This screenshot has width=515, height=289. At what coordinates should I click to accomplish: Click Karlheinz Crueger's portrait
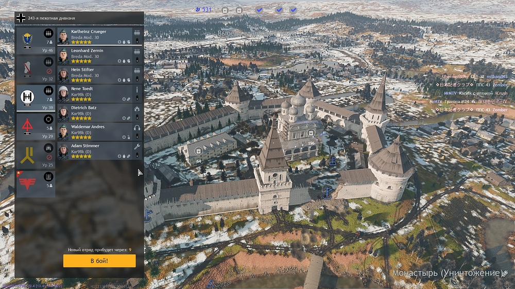[x=63, y=37]
